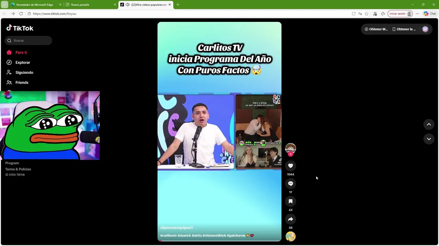Save video with bookmark icon
The width and height of the screenshot is (439, 246).
point(290,201)
